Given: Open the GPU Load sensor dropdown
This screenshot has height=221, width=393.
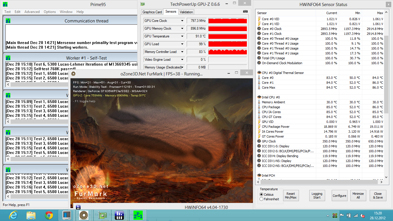Looking at the screenshot, I should 182,44.
